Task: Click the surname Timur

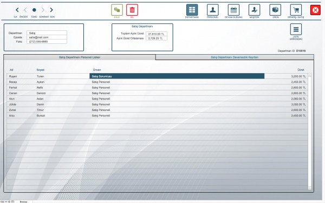Action: pyautogui.click(x=40, y=110)
